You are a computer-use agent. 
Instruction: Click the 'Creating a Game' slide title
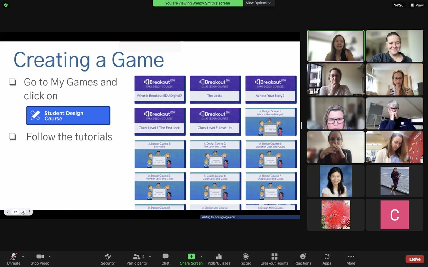coord(88,59)
